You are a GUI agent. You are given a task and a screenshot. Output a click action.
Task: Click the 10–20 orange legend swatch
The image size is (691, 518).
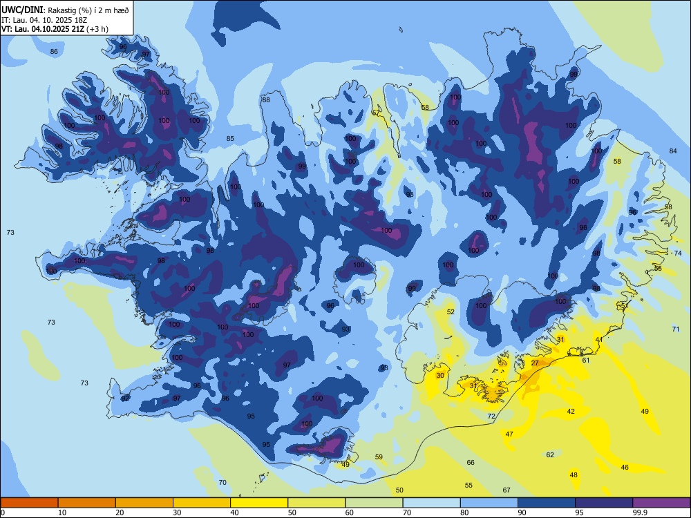coord(87,503)
